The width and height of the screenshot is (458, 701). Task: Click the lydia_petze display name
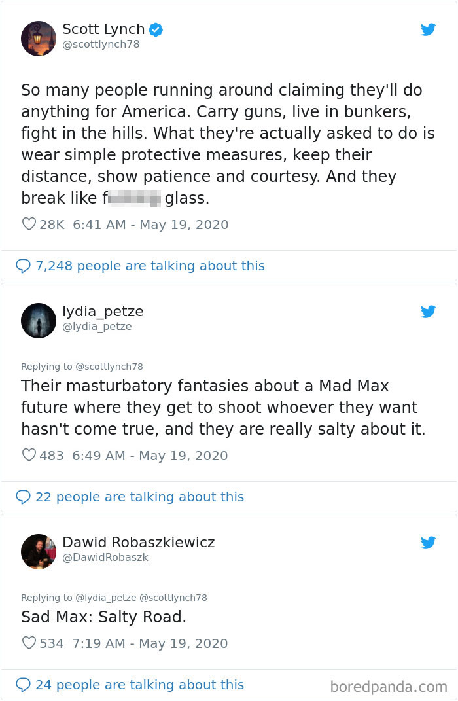tap(103, 311)
